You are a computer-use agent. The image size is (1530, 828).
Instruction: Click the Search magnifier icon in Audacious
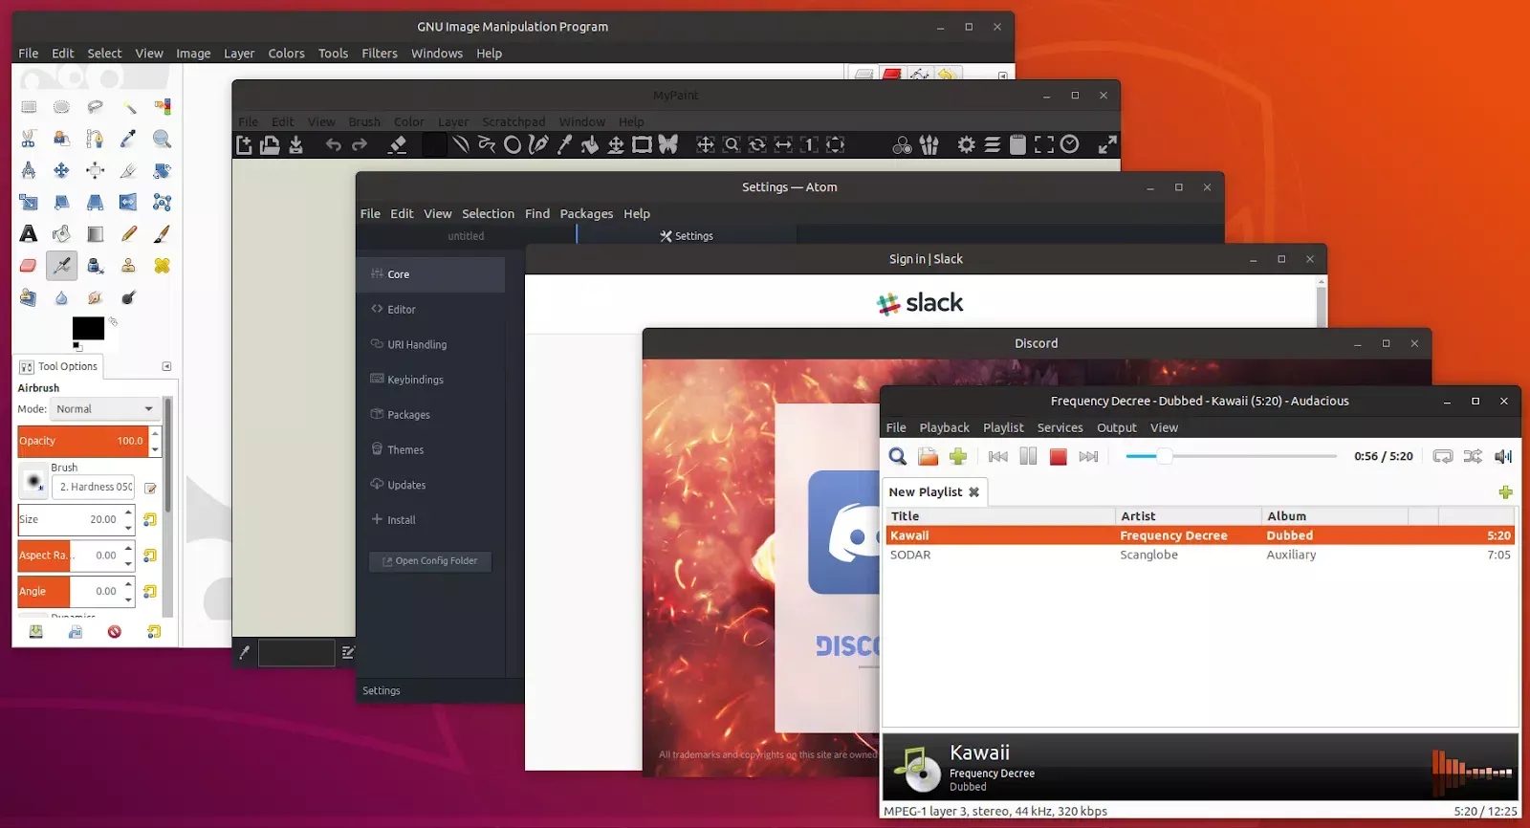tap(897, 456)
